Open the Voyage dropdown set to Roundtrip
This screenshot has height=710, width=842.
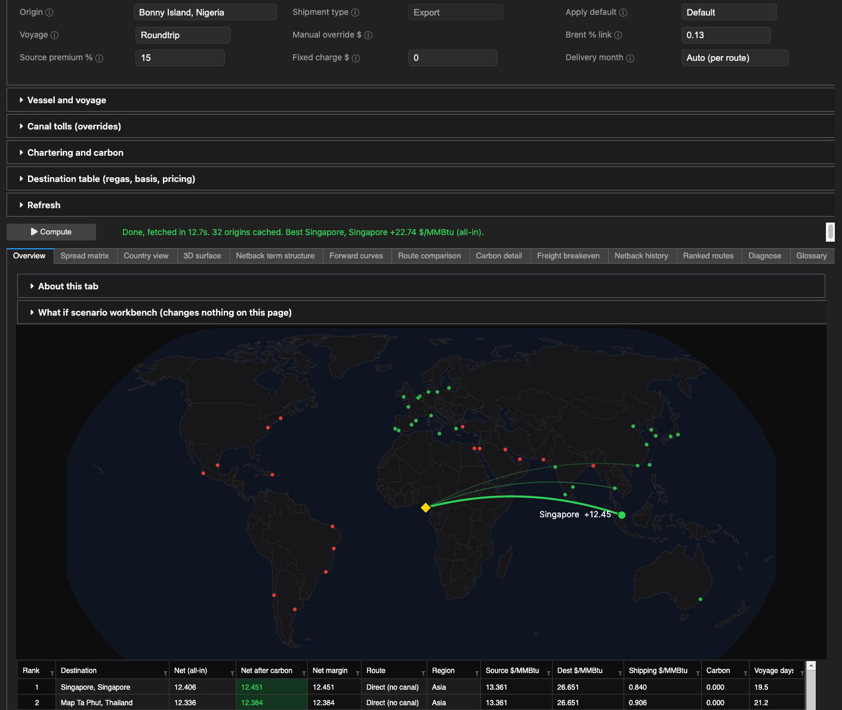(183, 35)
